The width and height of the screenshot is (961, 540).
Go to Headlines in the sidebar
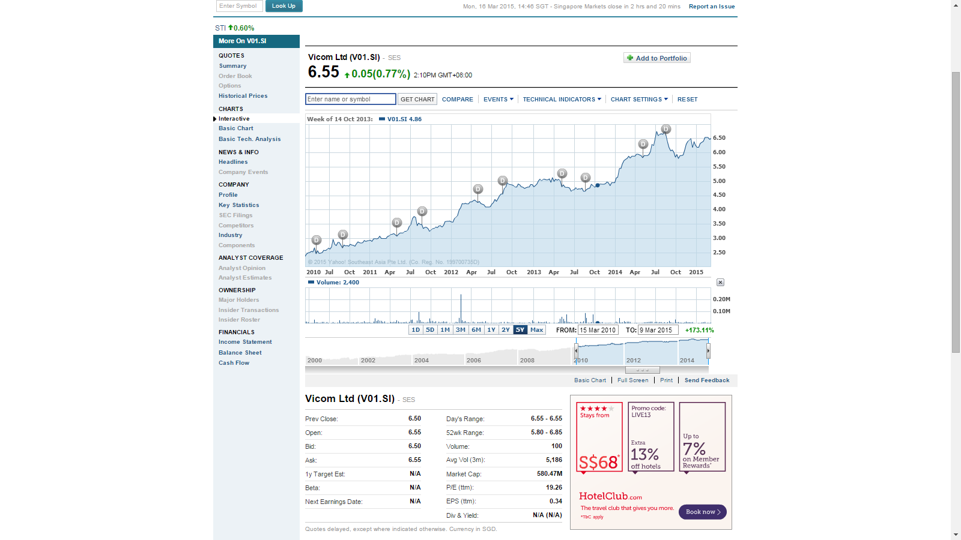pyautogui.click(x=233, y=162)
